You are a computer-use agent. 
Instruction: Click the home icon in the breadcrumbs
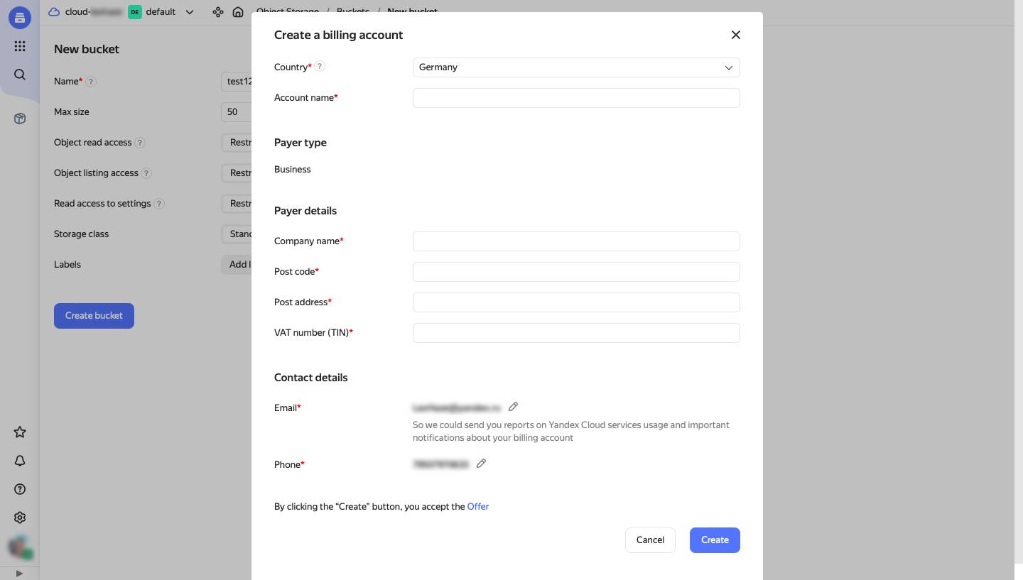(x=238, y=12)
